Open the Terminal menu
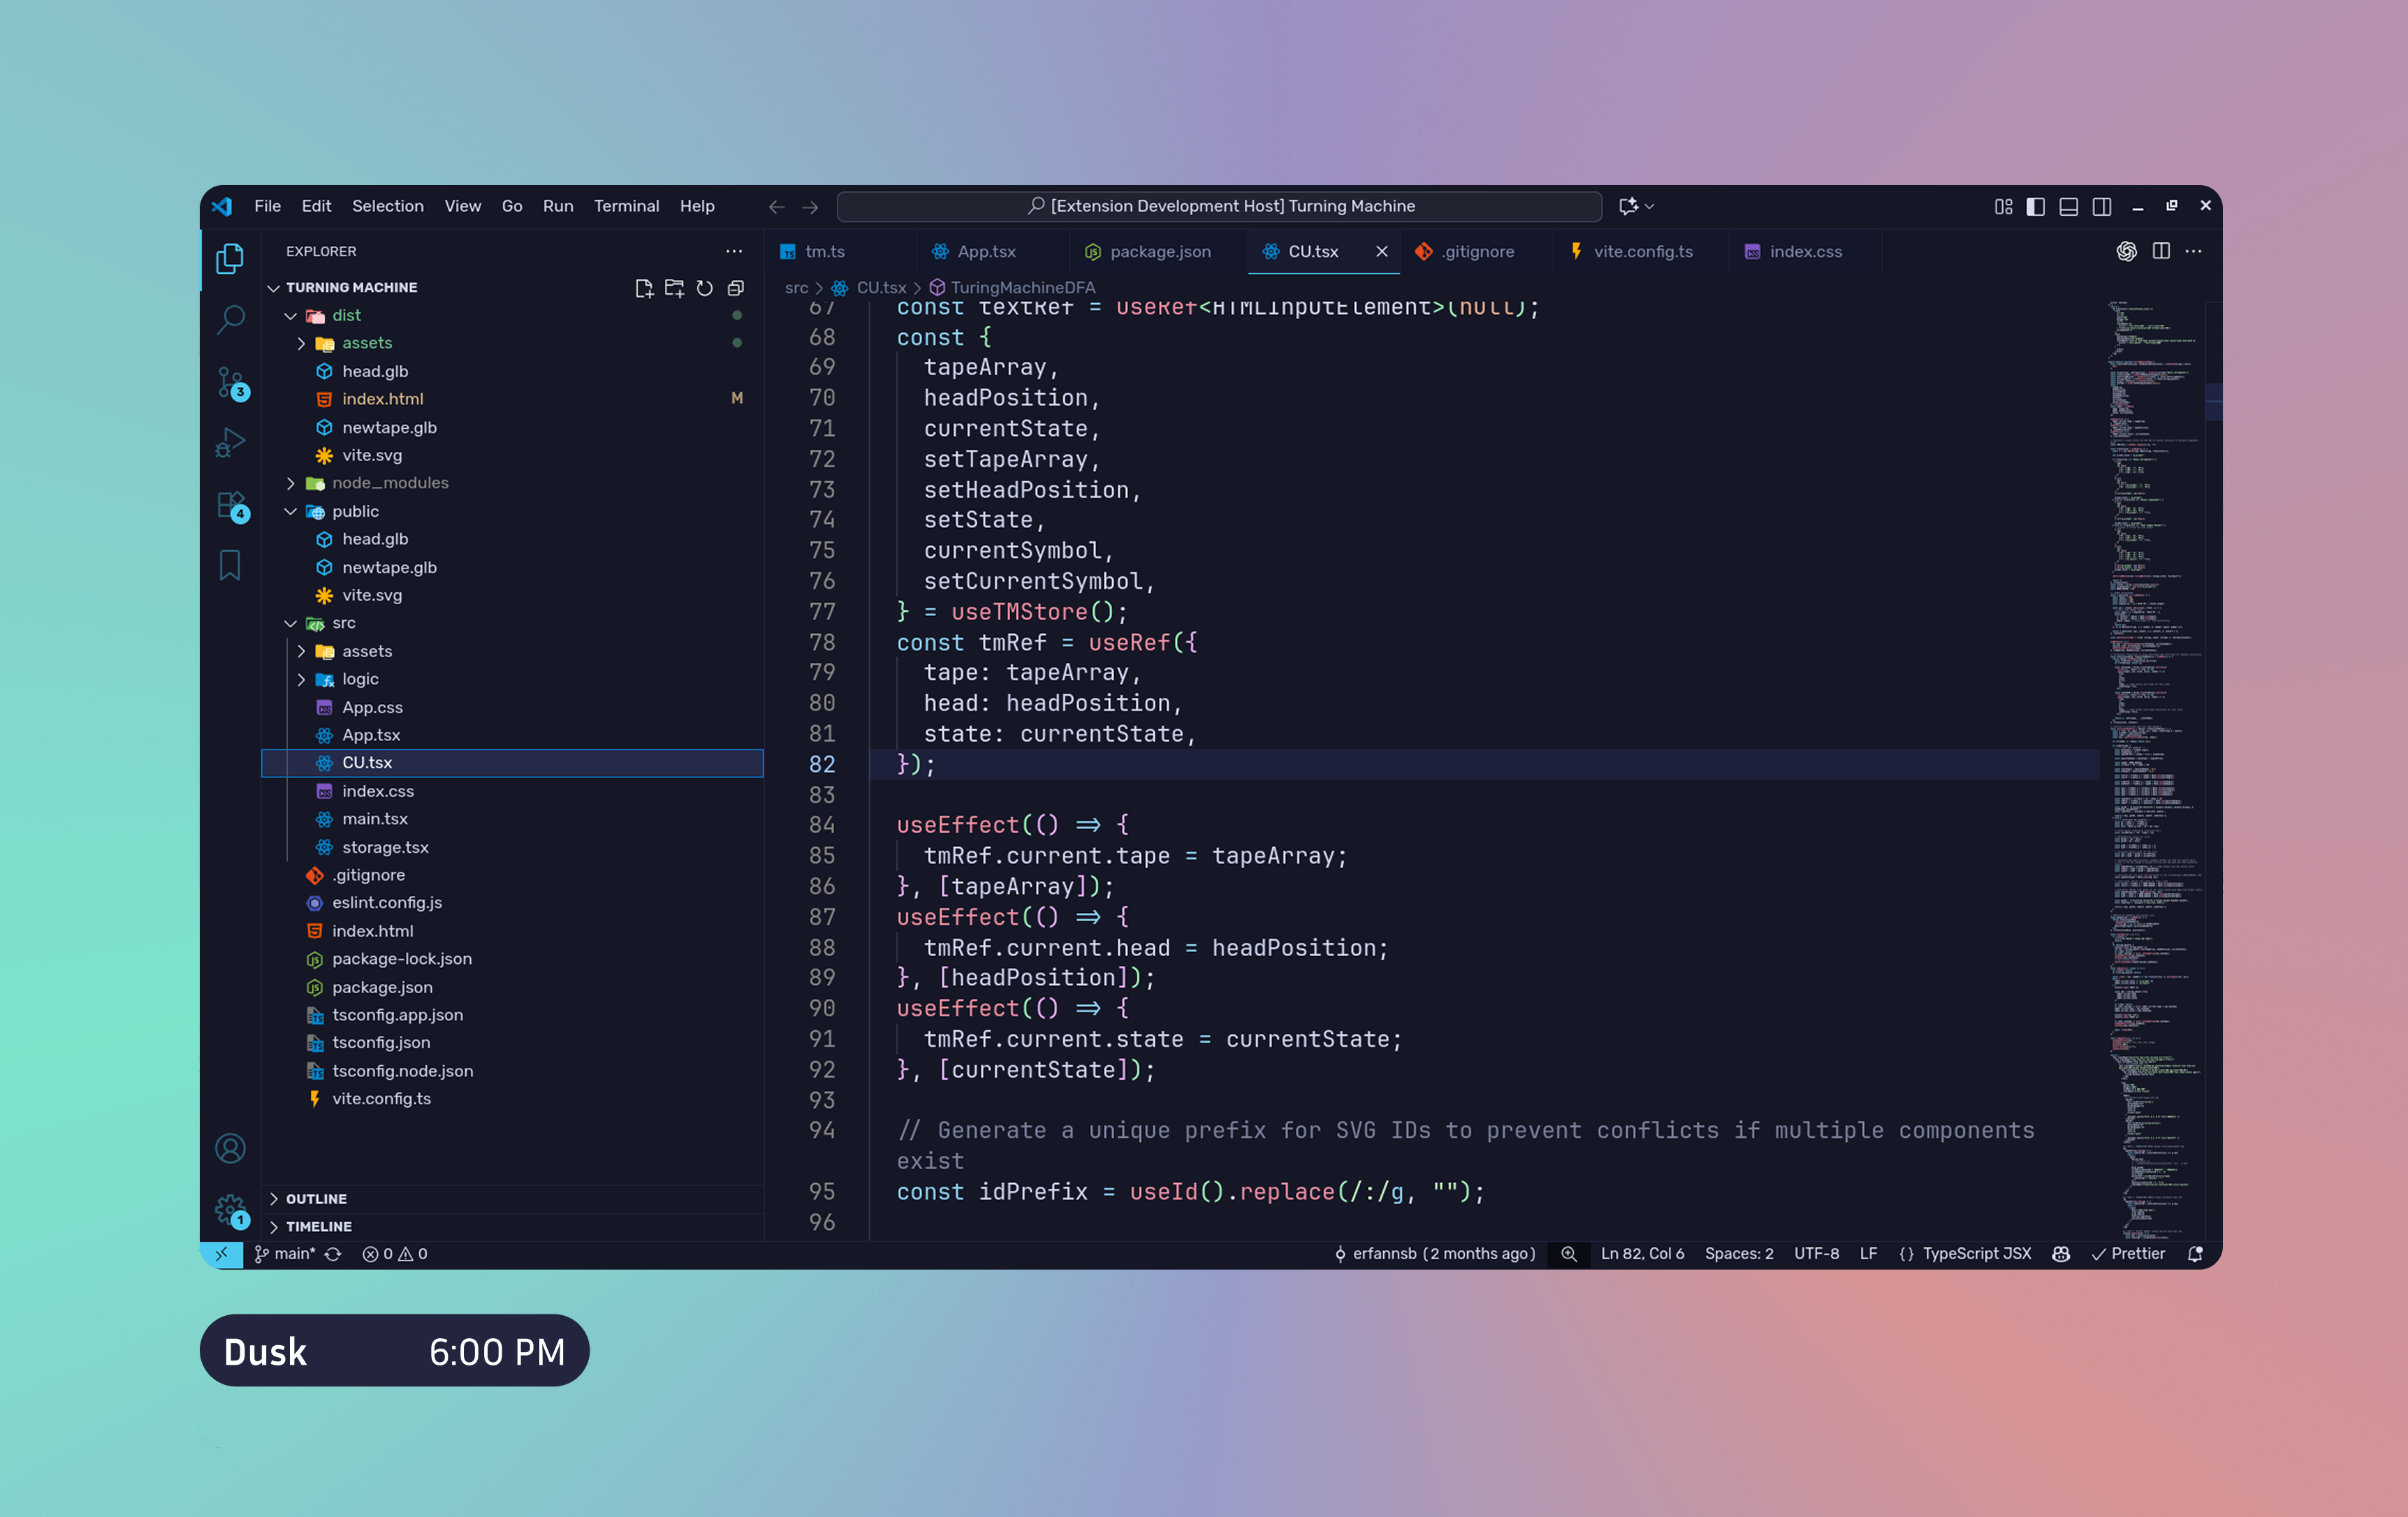The image size is (2408, 1517). tap(627, 206)
